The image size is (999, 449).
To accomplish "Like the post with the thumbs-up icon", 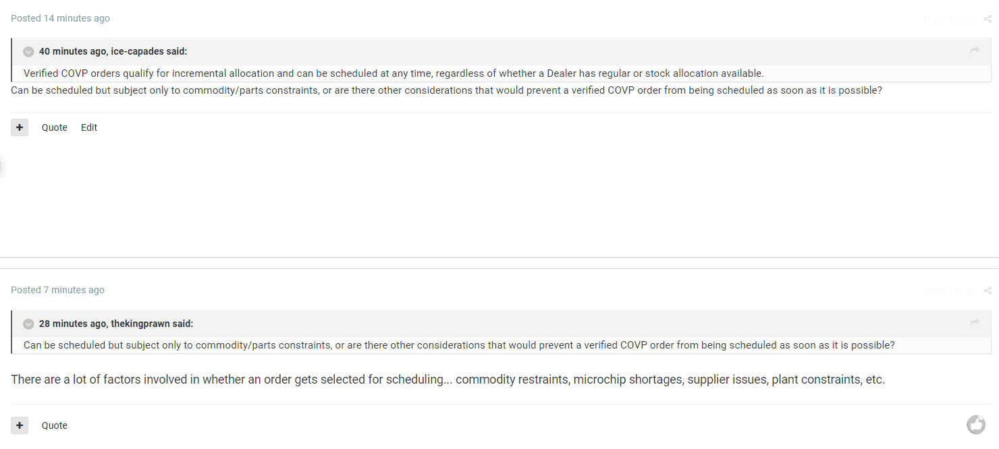I will point(975,425).
